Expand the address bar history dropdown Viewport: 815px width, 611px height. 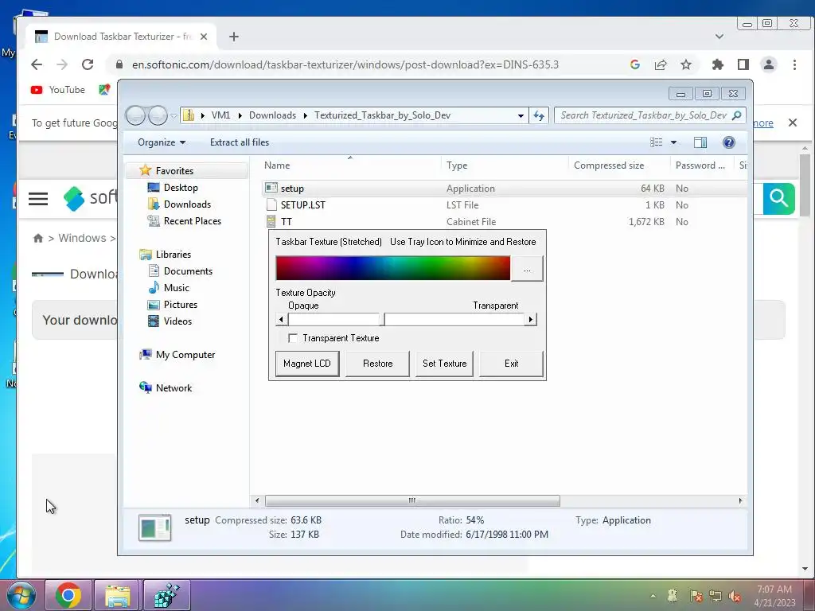pos(521,116)
